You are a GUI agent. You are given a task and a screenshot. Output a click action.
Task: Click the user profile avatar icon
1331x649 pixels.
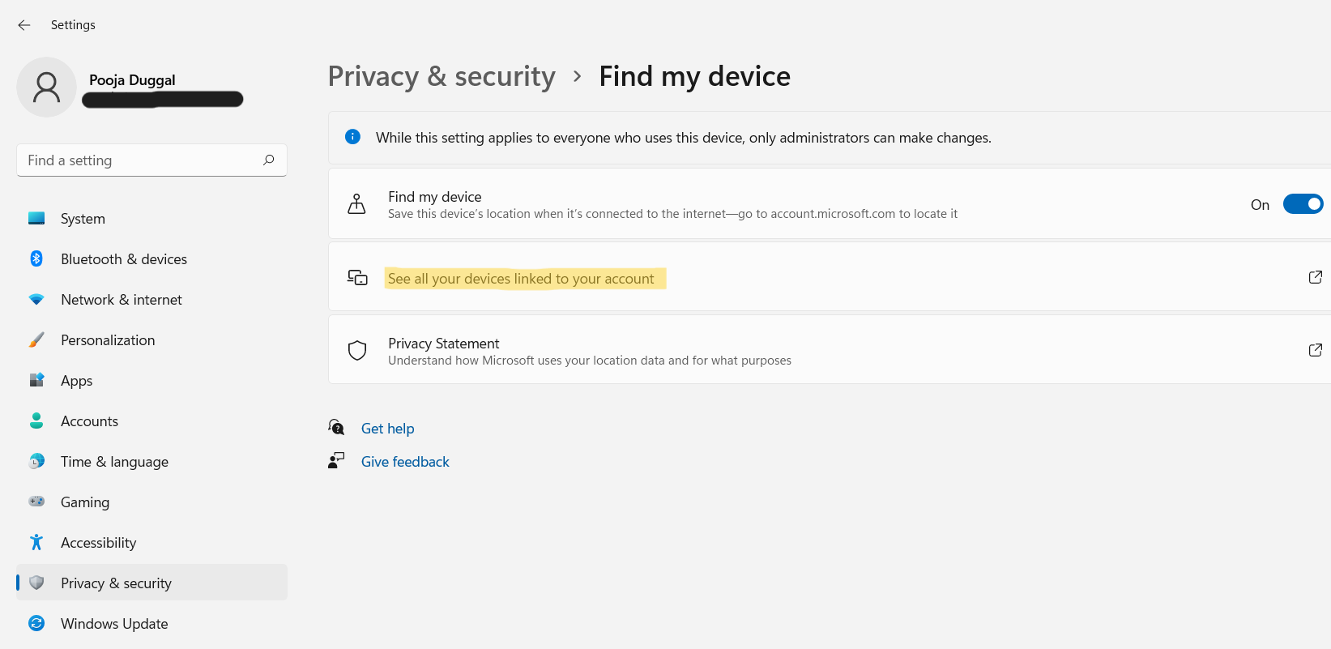tap(46, 87)
